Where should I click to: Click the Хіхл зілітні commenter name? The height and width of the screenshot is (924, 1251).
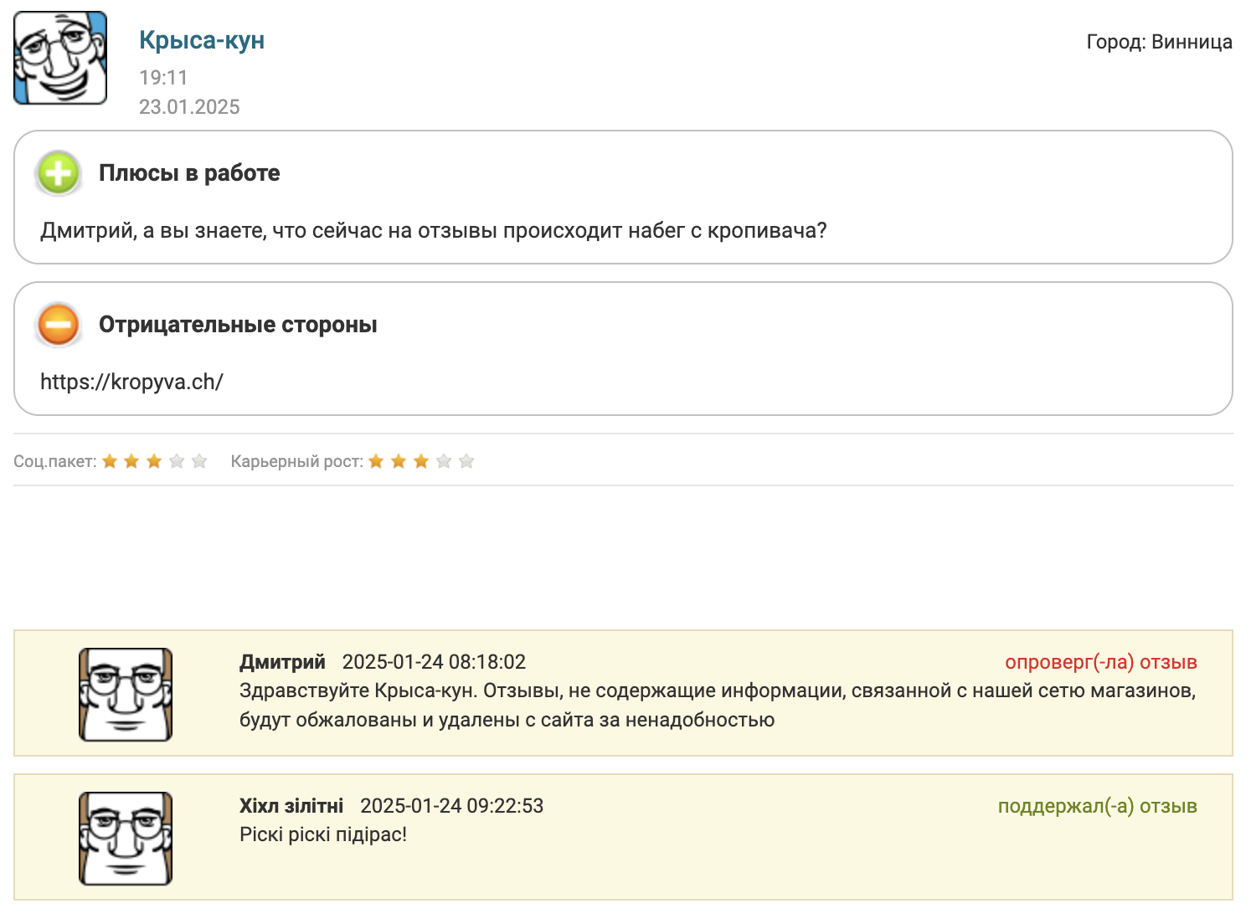click(291, 806)
